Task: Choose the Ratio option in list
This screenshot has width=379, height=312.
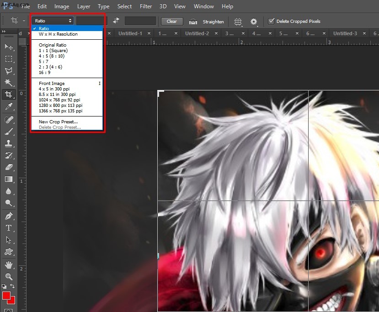Action: point(67,28)
